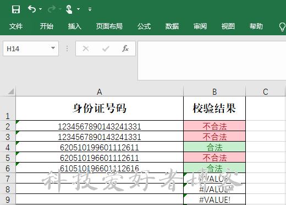286x205 pixels.
Task: Click the Select All corner triangle
Action: pos(10,91)
